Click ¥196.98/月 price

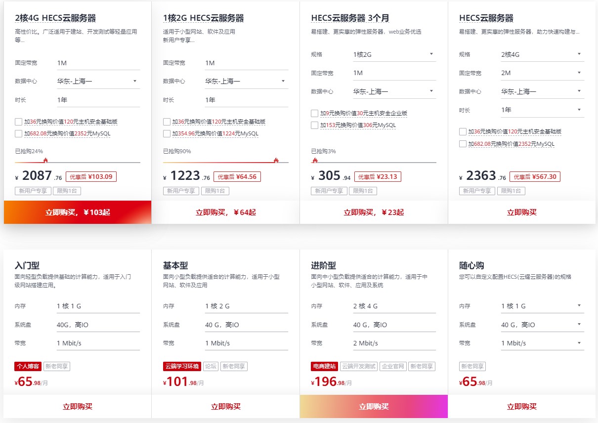click(331, 381)
